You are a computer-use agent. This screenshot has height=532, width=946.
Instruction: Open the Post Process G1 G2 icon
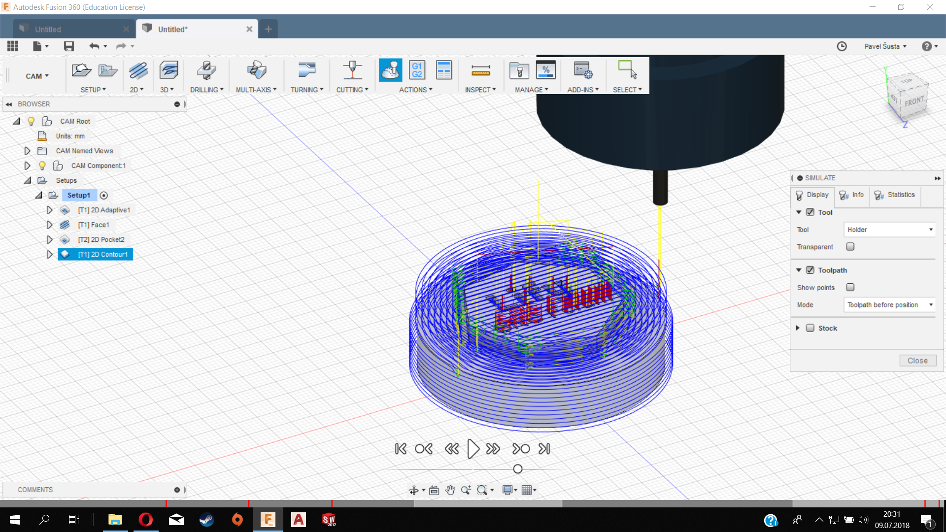[x=417, y=70]
